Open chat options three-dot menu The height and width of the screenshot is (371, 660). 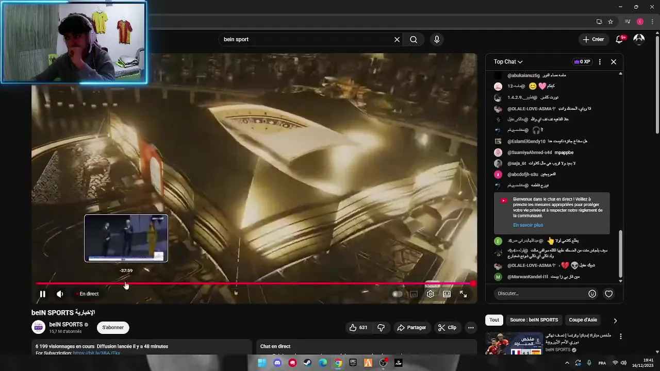pos(600,62)
